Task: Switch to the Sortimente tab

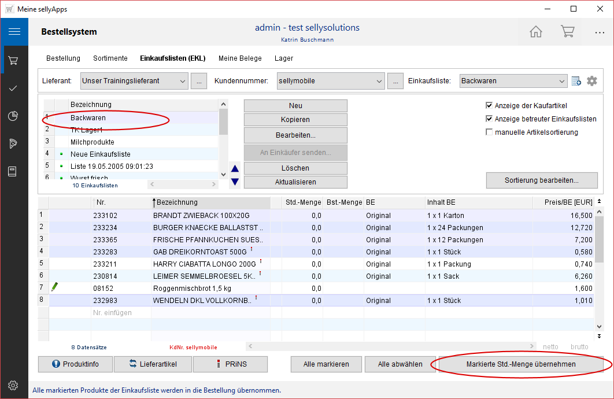Action: point(110,58)
